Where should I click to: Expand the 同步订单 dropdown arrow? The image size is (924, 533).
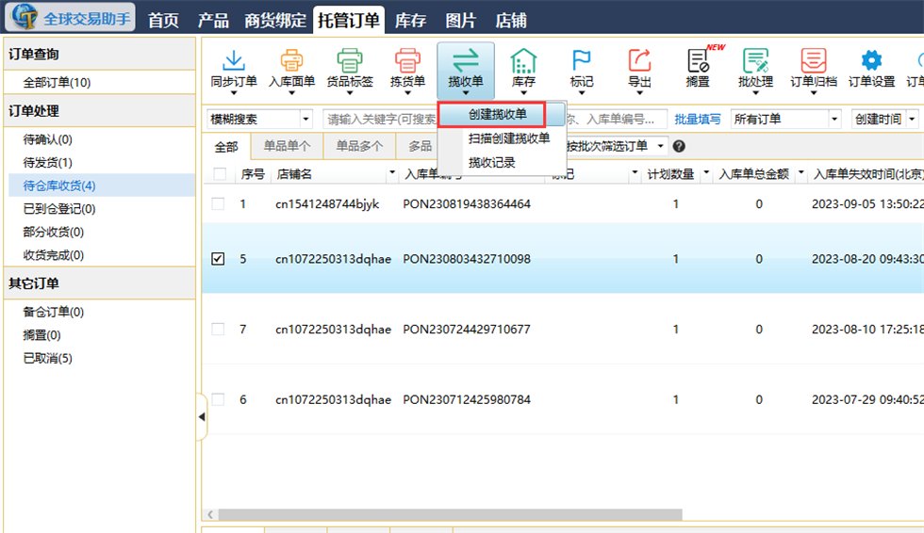click(234, 93)
